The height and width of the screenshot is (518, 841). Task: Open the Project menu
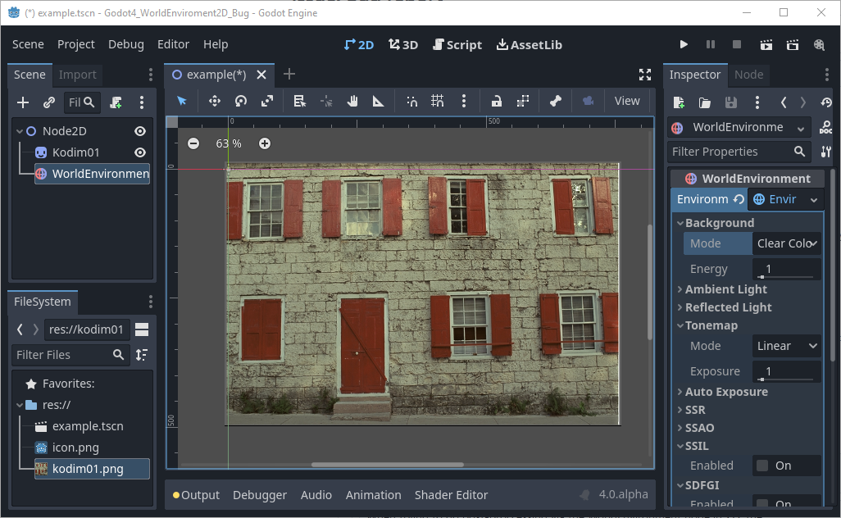[x=75, y=44]
